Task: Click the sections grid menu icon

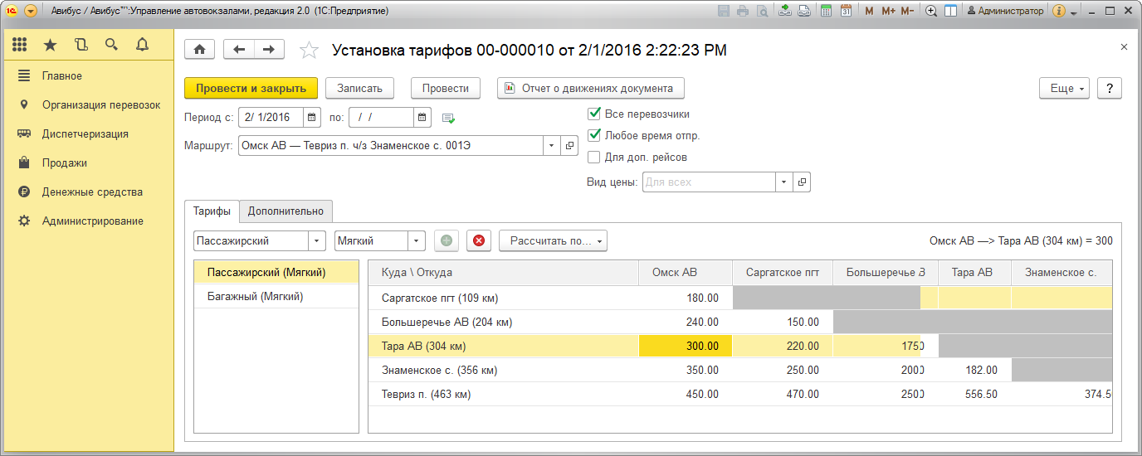Action: 20,45
